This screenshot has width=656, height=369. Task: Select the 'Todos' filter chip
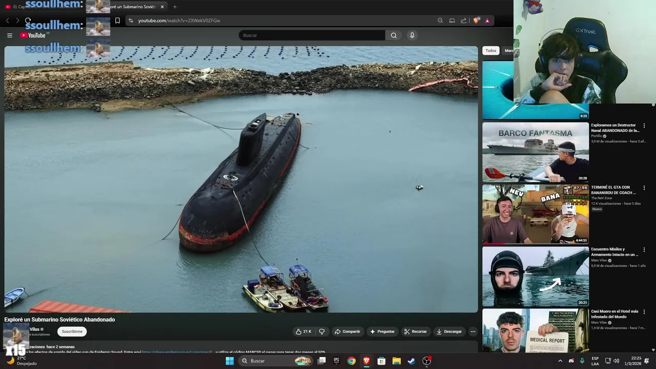[x=491, y=51]
